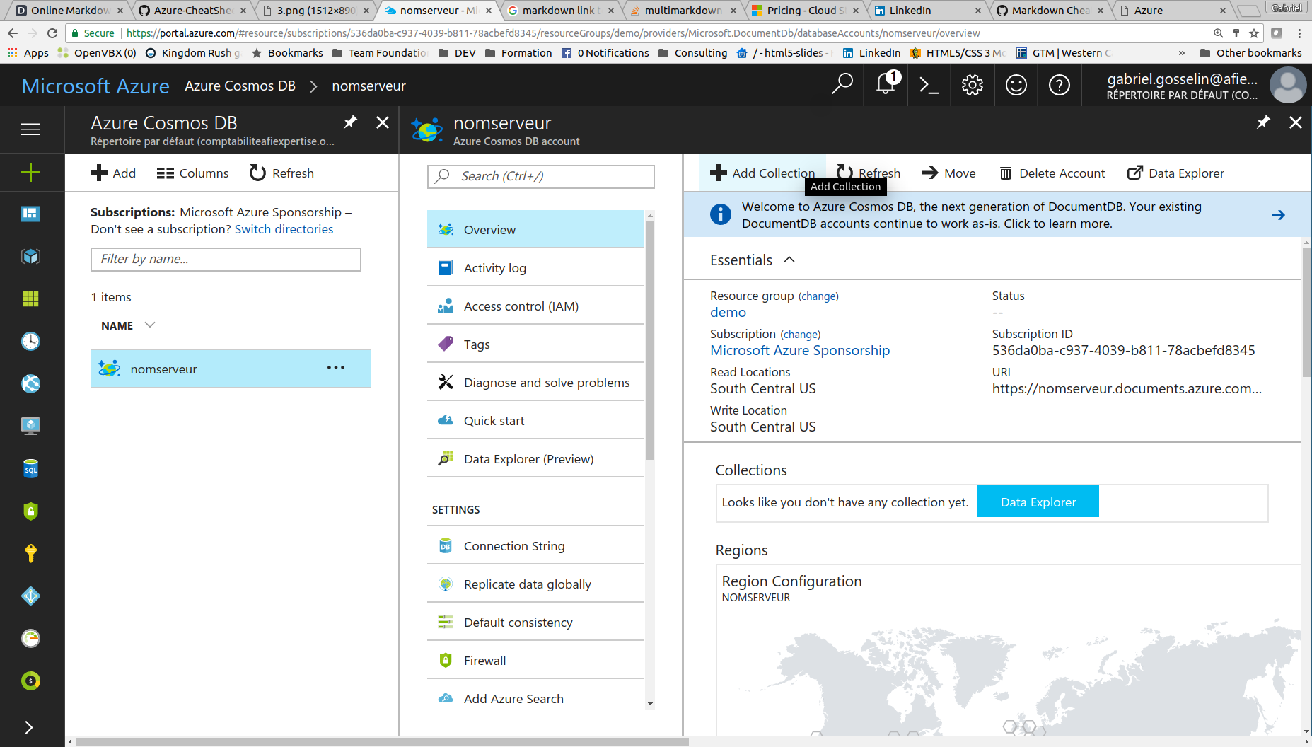1312x747 pixels.
Task: Open the portal settings gear
Action: coord(972,86)
